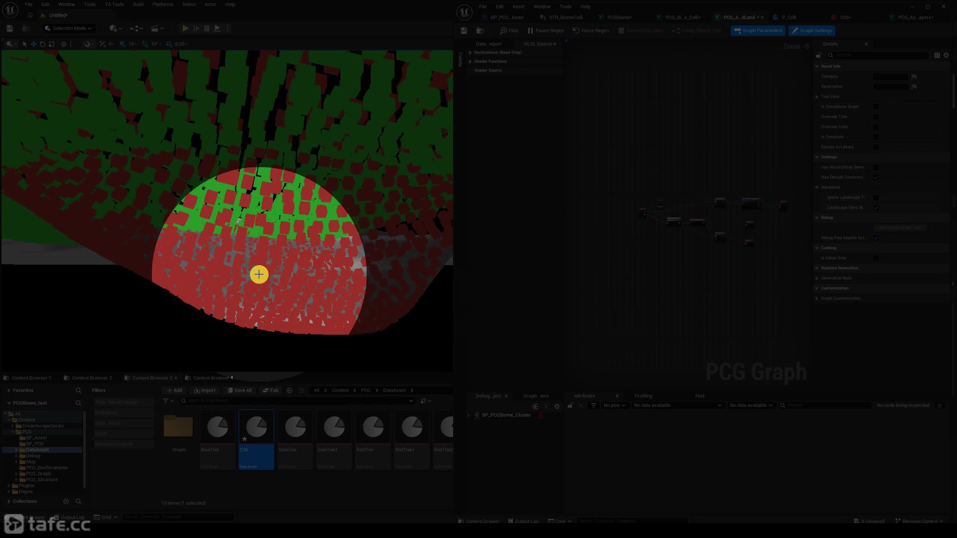Toggle Has Default Constructor checkbox
957x538 pixels.
876,177
